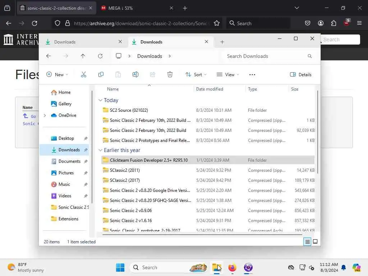Open the Pocket save icon in Firefox

308,23
